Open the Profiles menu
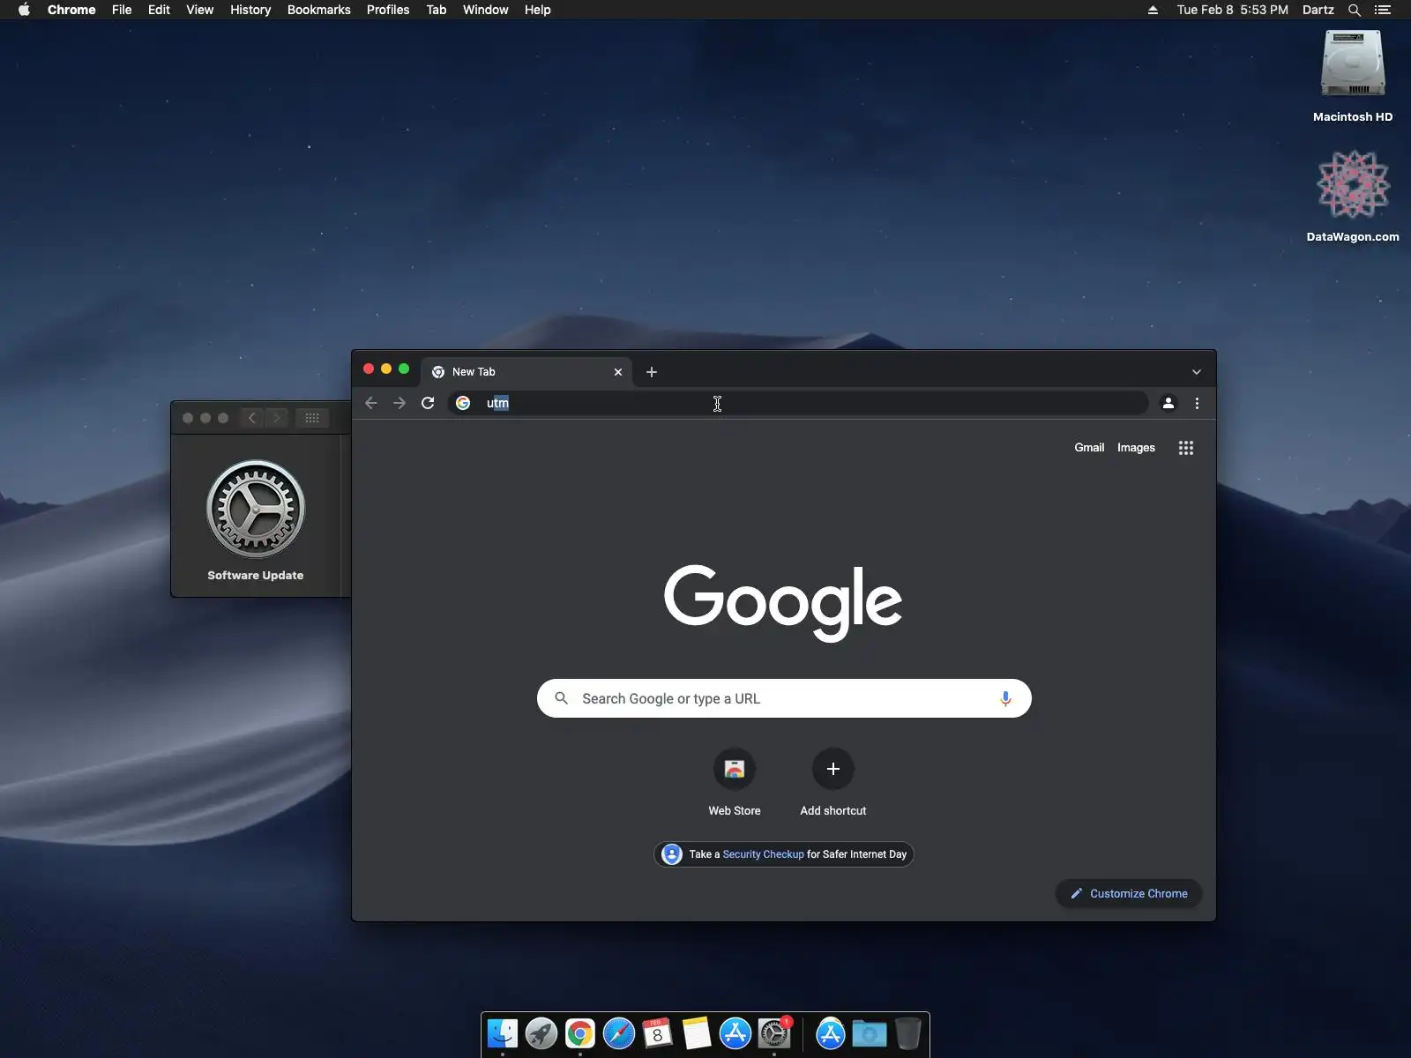Viewport: 1411px width, 1058px height. [x=388, y=10]
